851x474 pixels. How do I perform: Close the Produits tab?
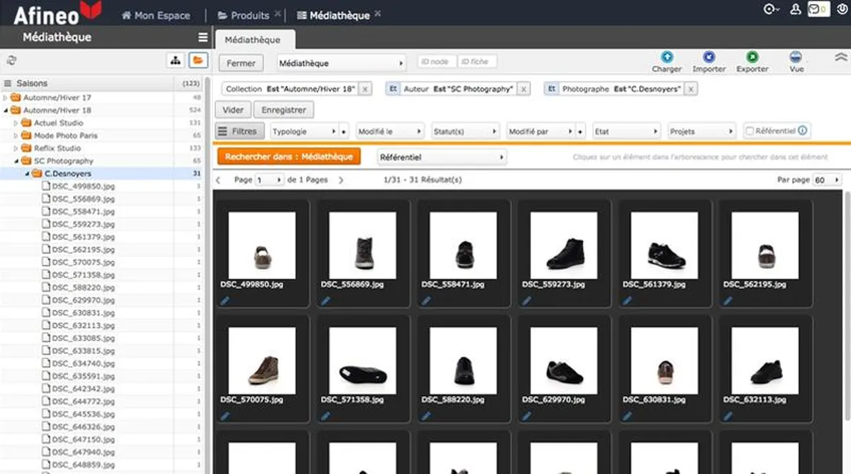pos(277,13)
